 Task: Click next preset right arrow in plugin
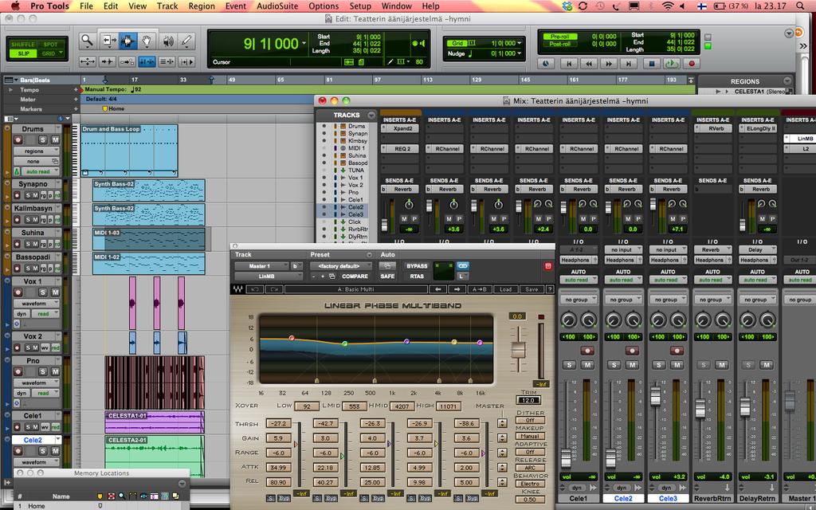click(457, 289)
